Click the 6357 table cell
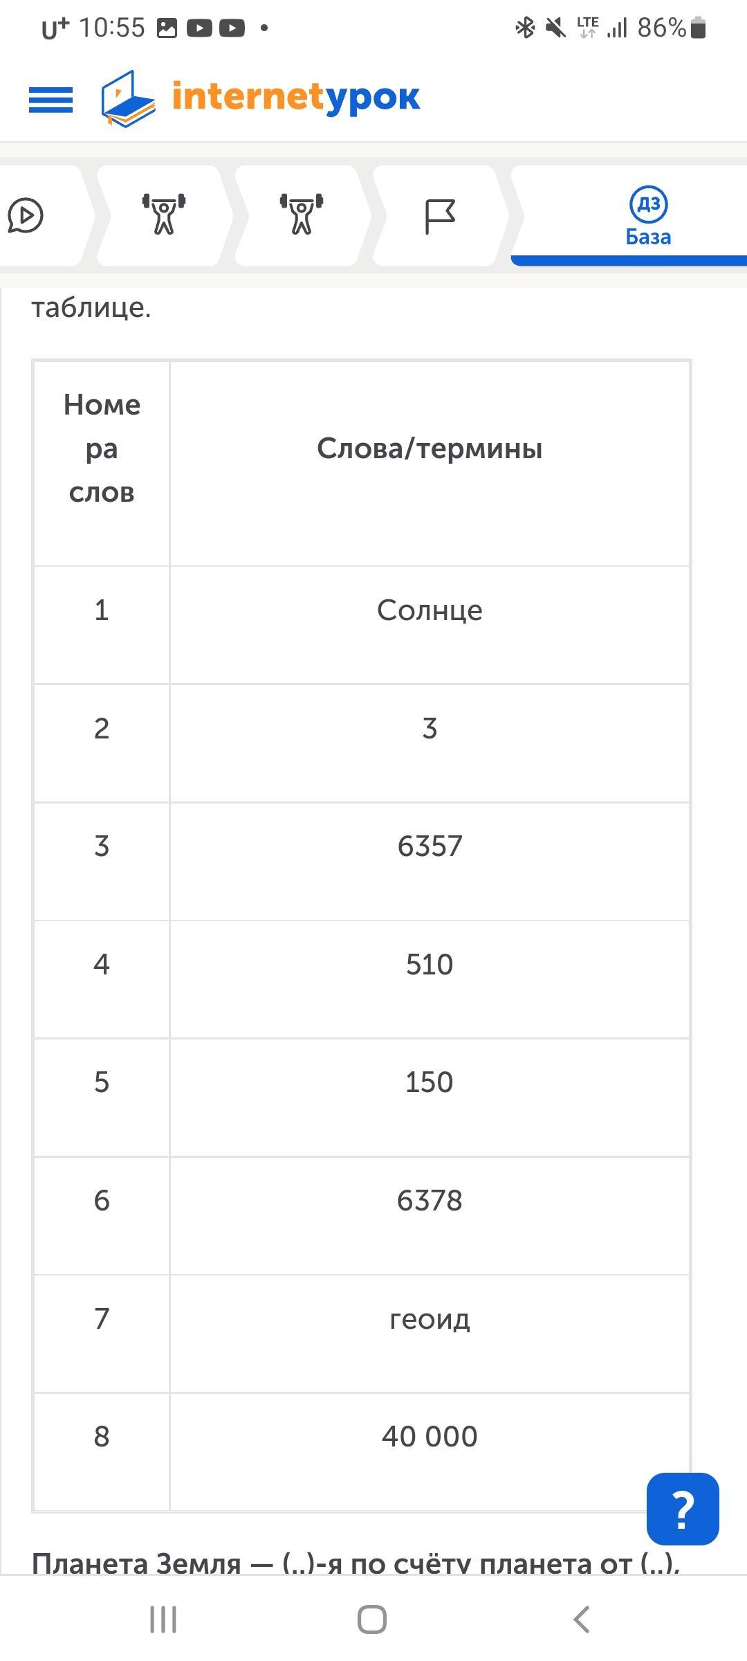747x1661 pixels. click(430, 846)
